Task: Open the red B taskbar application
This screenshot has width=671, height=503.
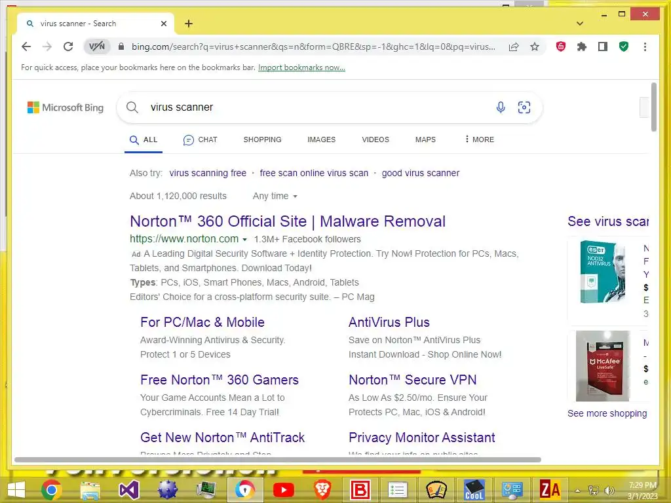Action: pos(360,490)
